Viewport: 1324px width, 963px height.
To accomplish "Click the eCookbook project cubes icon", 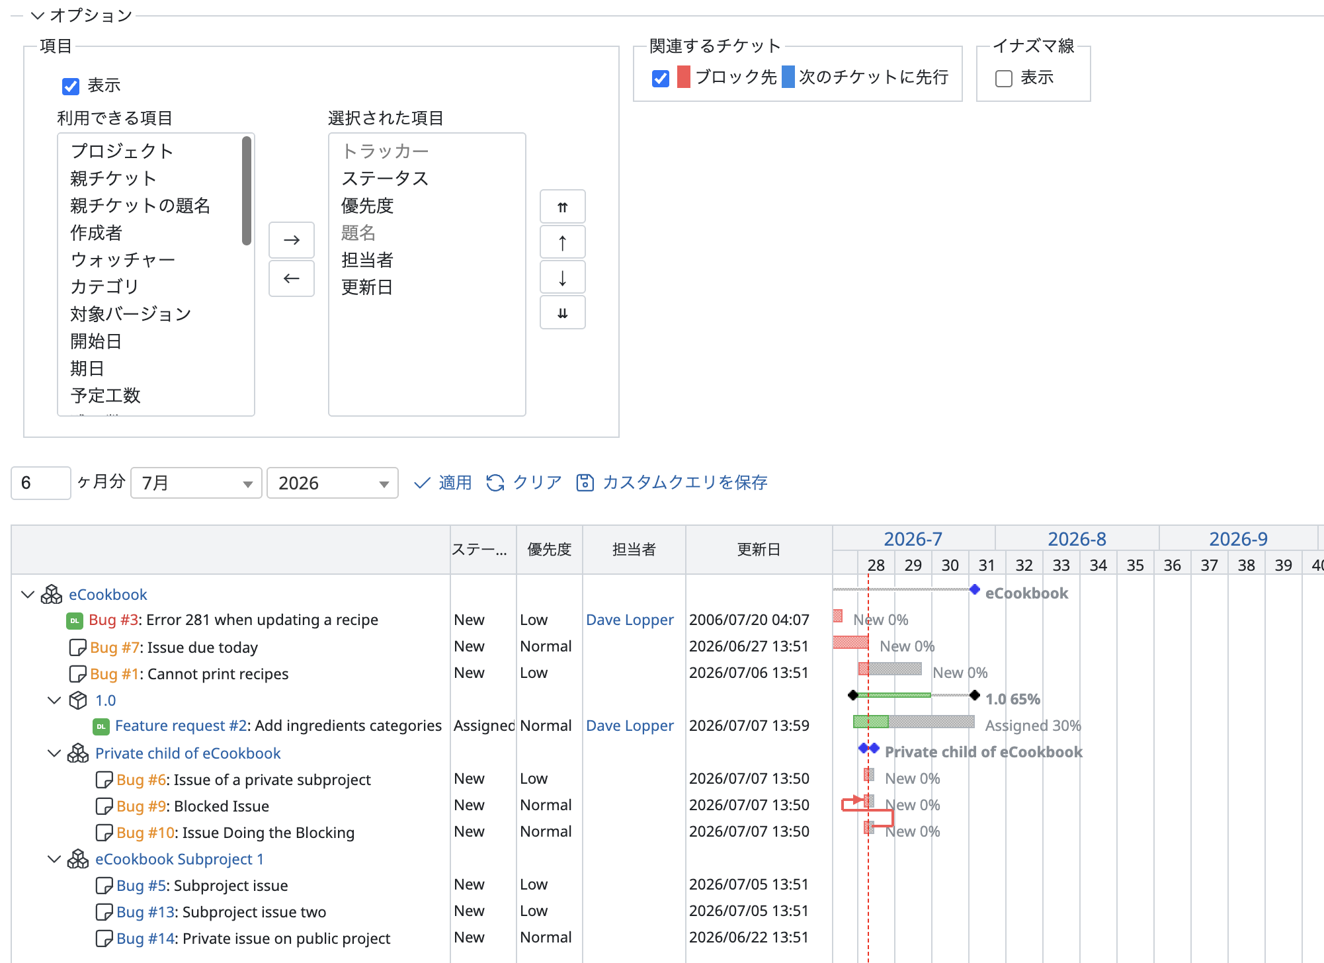I will coord(52,594).
